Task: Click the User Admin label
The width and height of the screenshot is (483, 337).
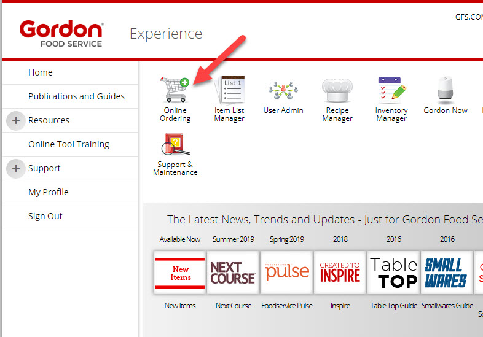Action: point(283,110)
